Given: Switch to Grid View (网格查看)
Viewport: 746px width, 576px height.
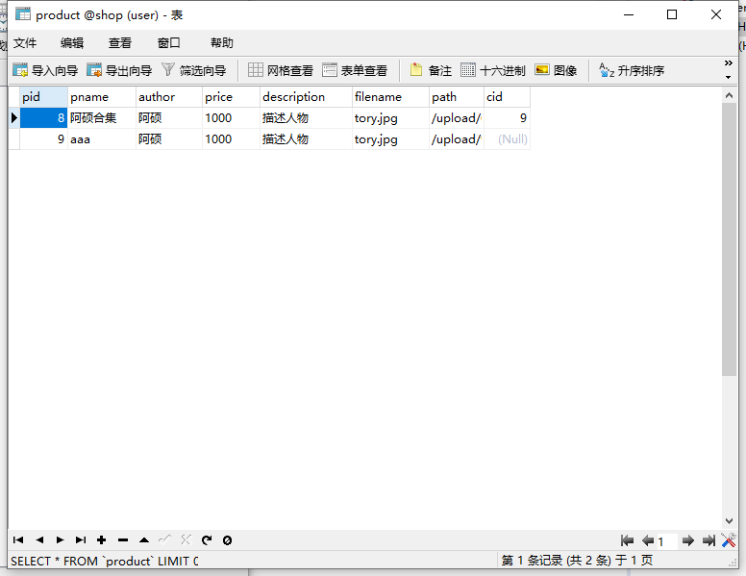Looking at the screenshot, I should pyautogui.click(x=281, y=70).
